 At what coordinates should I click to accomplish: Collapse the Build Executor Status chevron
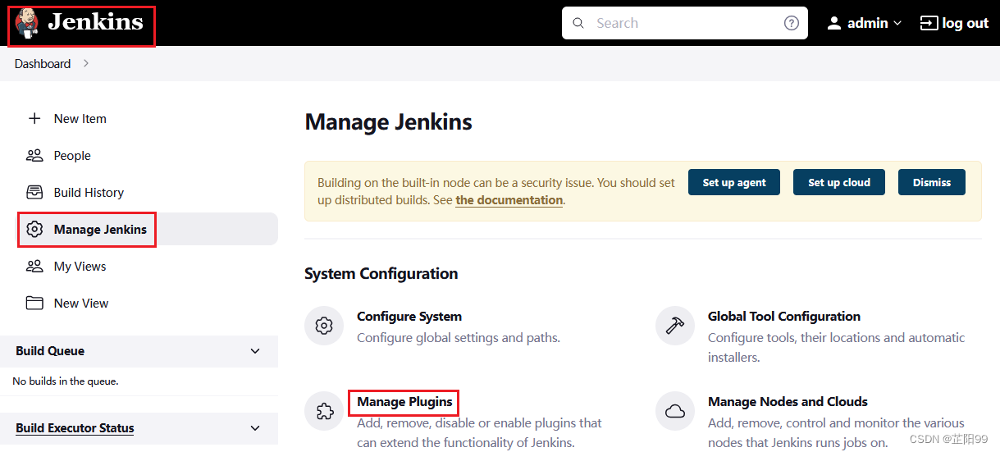[x=255, y=428]
